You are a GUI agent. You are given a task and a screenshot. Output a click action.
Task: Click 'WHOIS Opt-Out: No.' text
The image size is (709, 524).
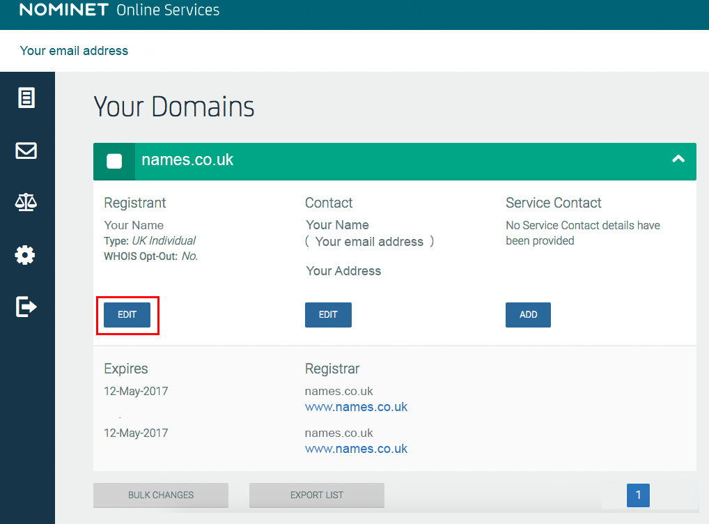tap(151, 256)
